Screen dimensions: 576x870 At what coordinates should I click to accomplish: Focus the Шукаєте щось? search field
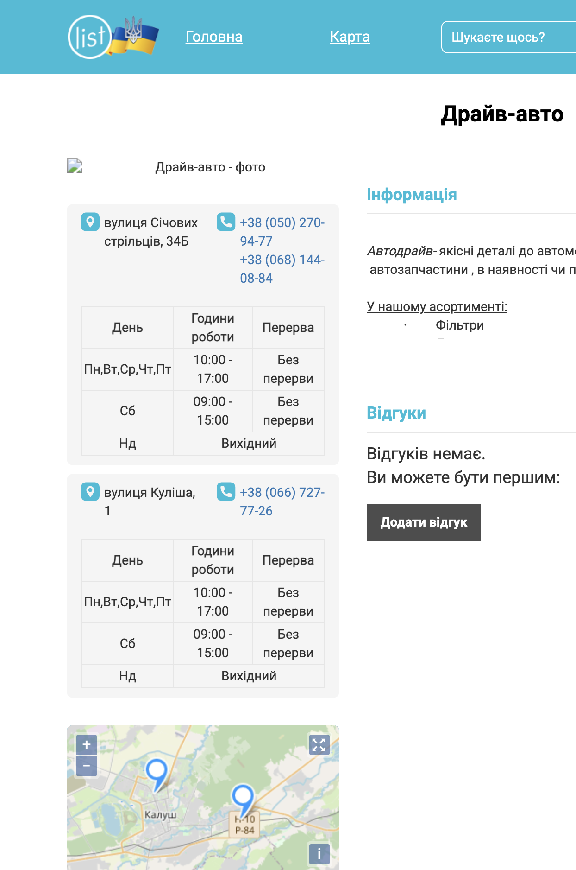509,37
